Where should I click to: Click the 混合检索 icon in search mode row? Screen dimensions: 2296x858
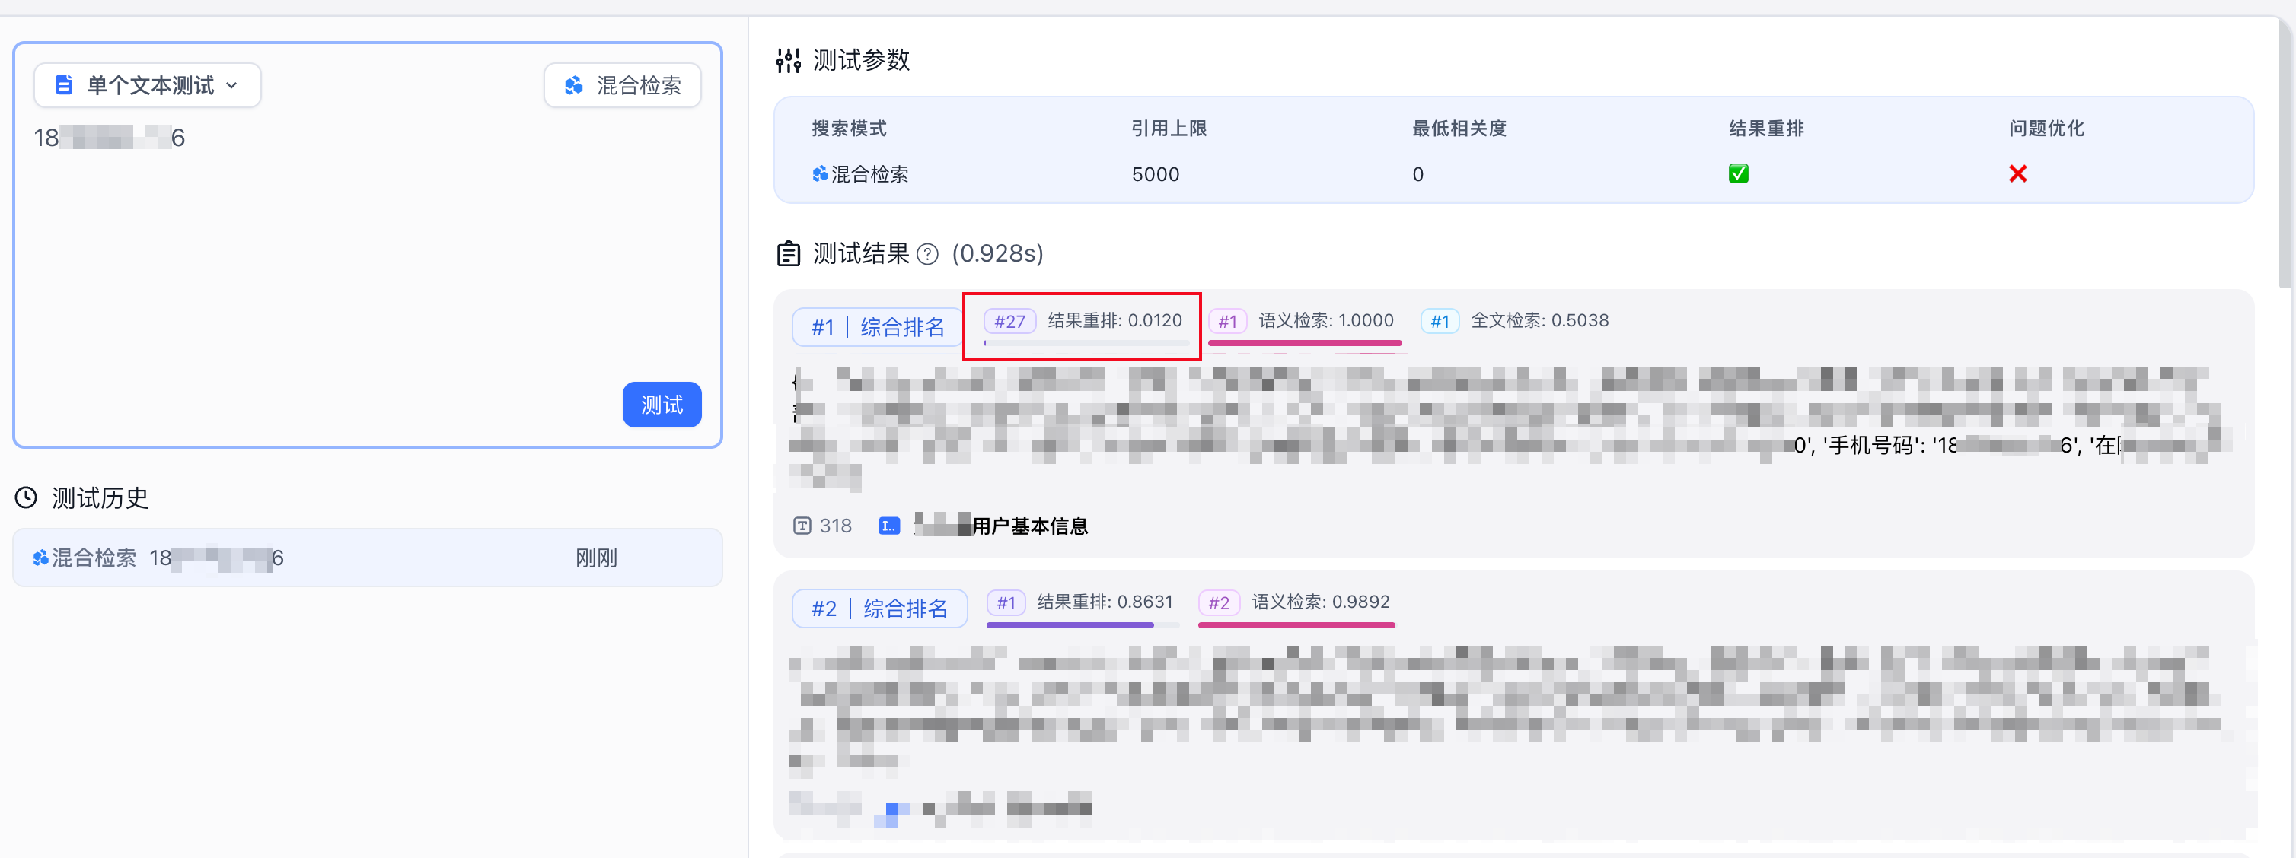(819, 173)
